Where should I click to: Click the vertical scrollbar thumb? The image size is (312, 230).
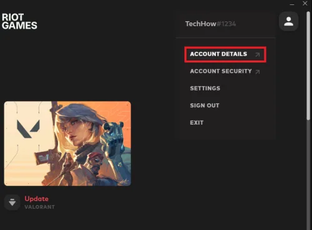click(x=308, y=65)
